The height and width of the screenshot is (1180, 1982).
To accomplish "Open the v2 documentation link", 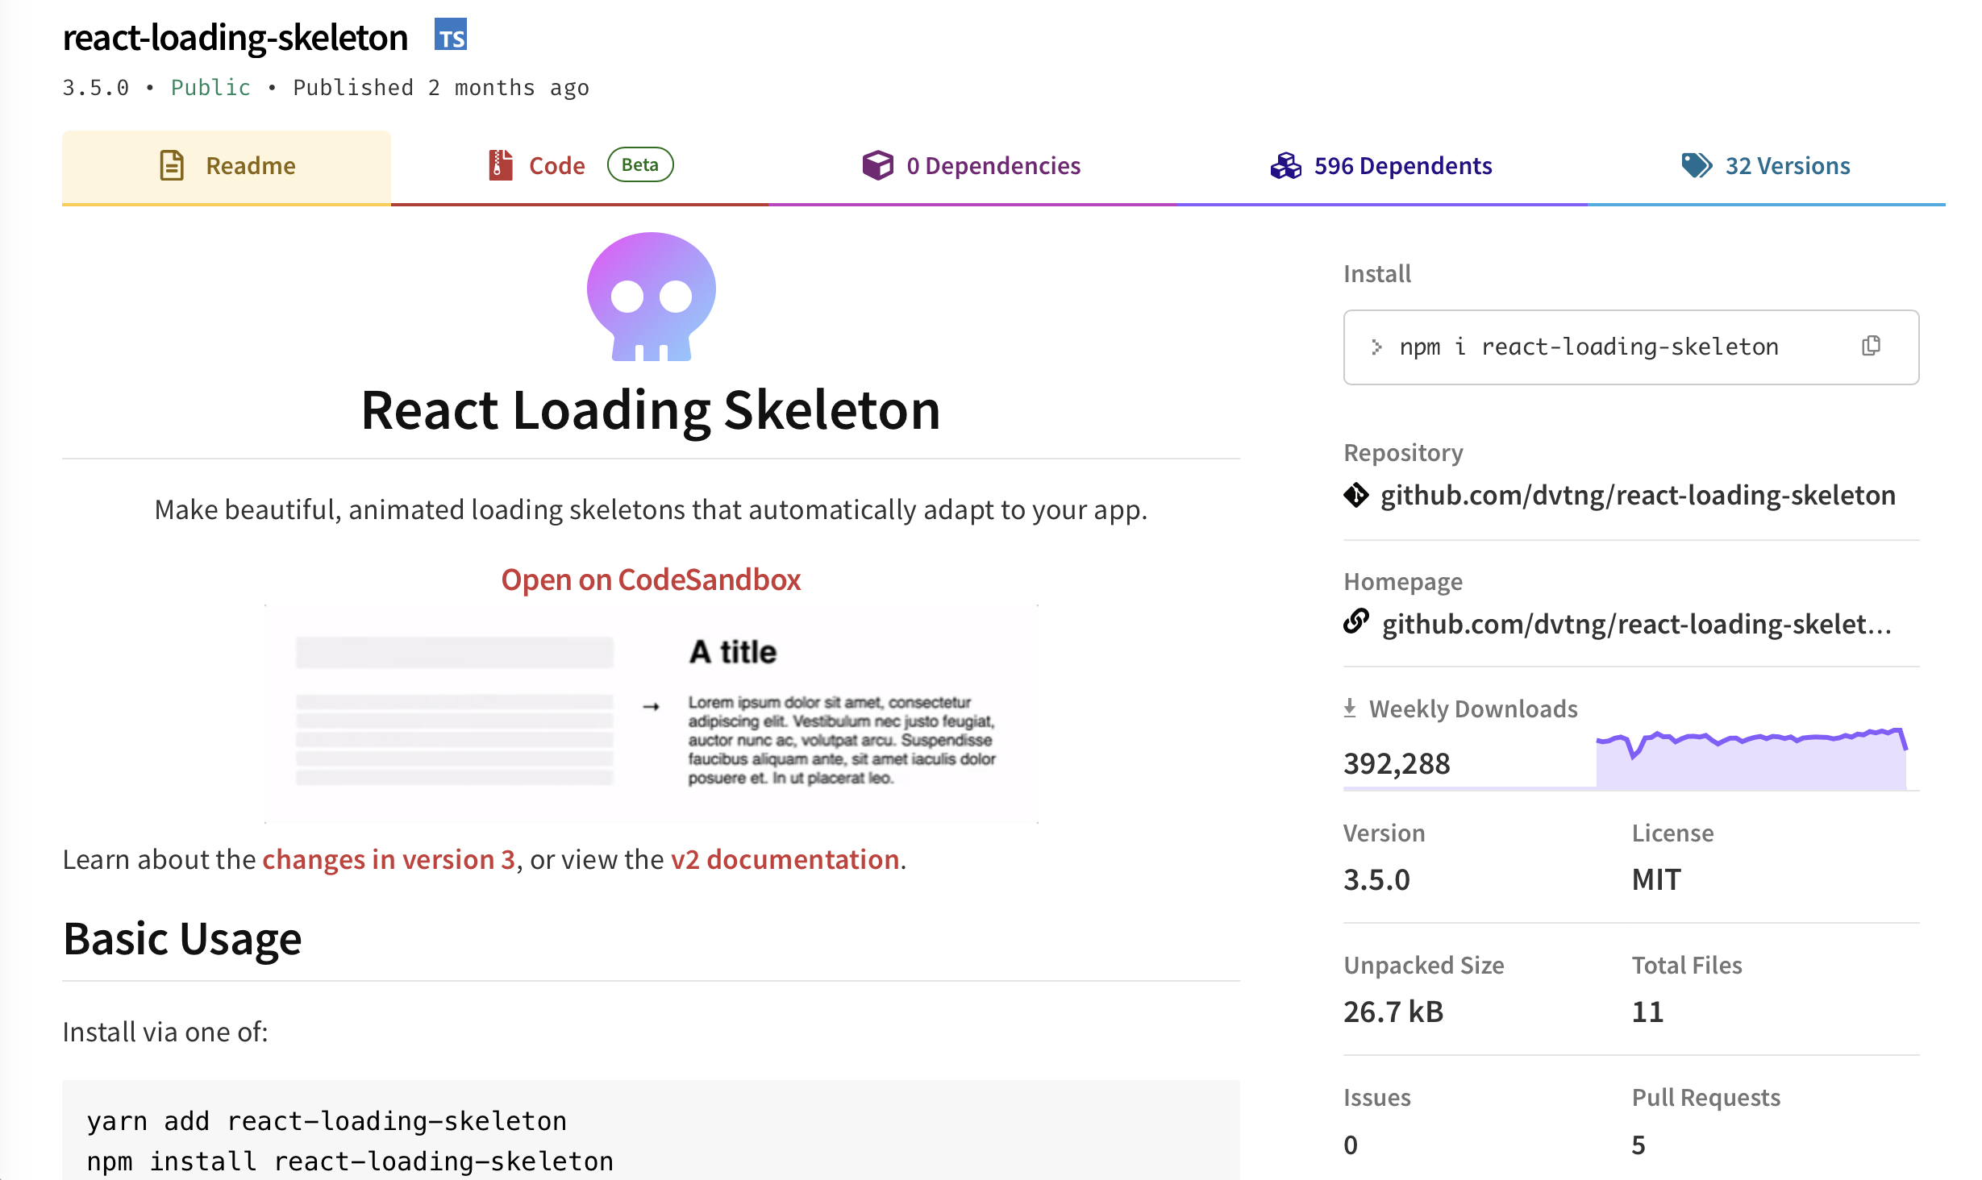I will [785, 859].
